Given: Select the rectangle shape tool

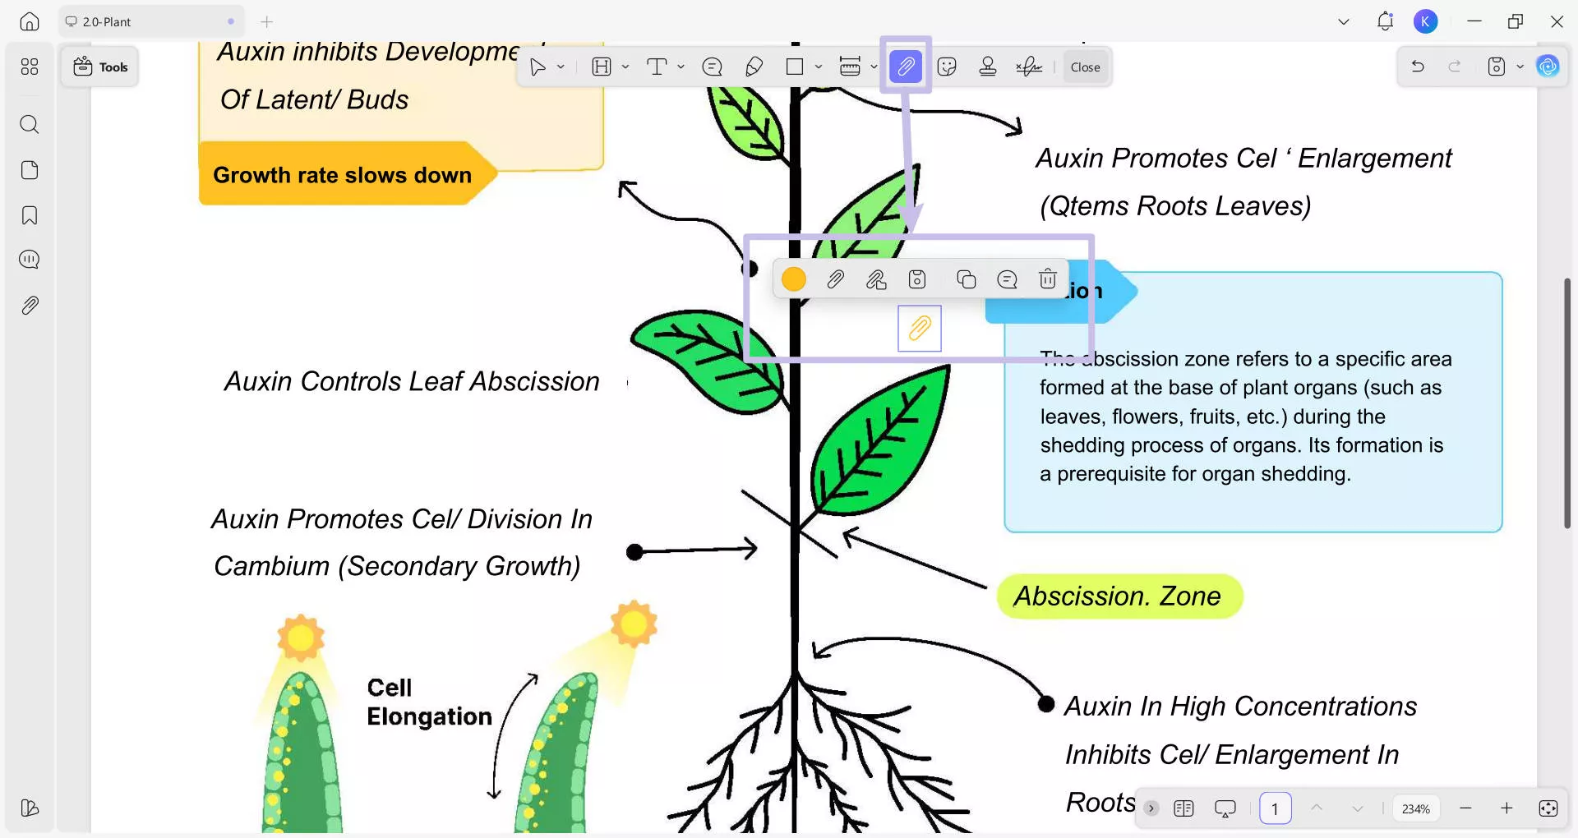Looking at the screenshot, I should 795,67.
